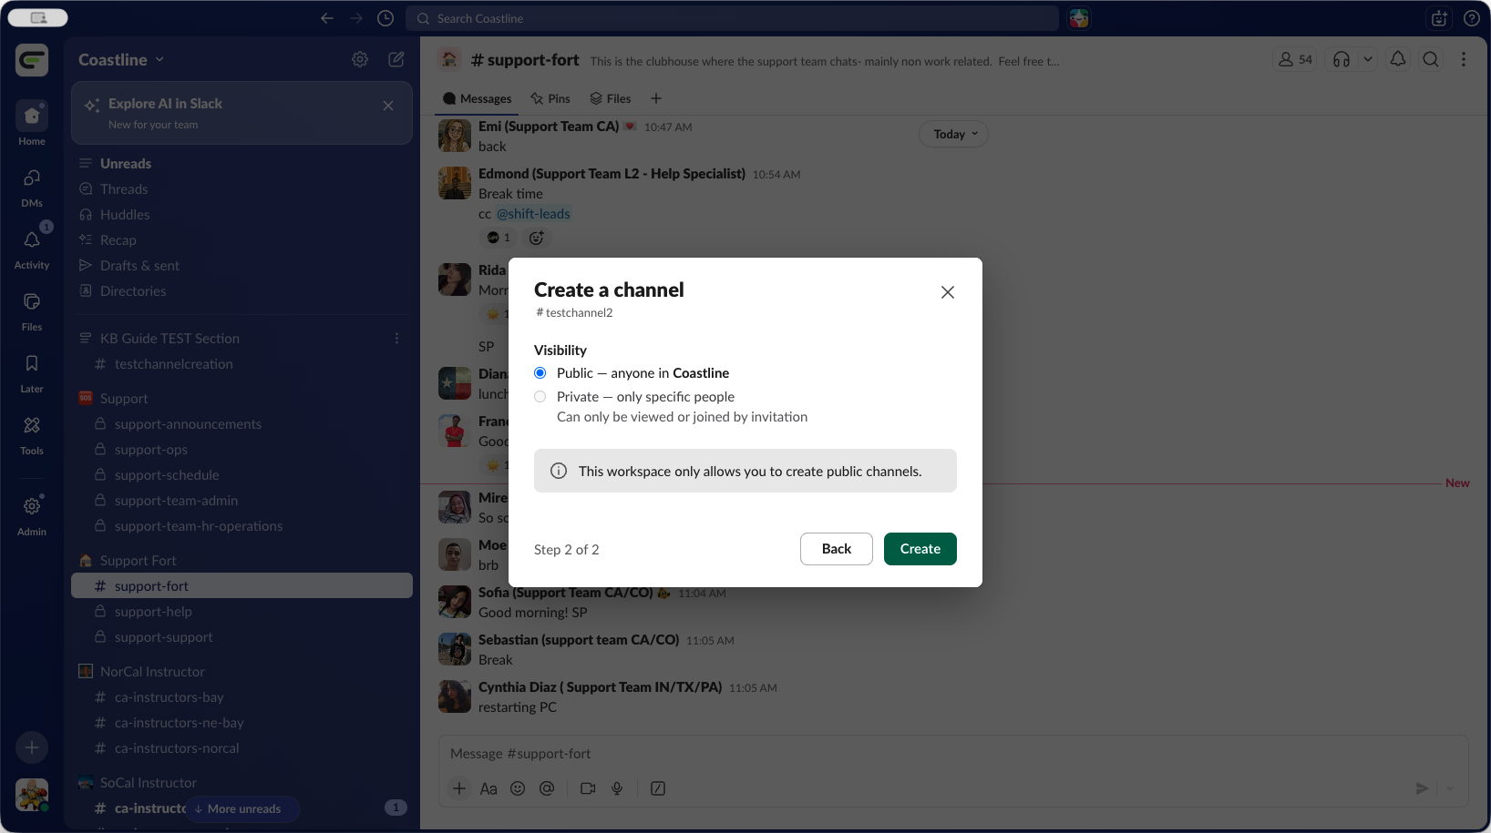Open the history clock icon

pos(386,18)
